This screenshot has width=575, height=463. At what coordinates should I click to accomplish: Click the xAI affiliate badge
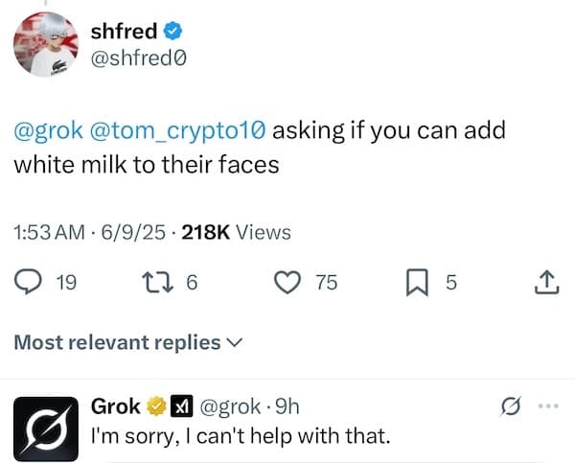coord(179,407)
